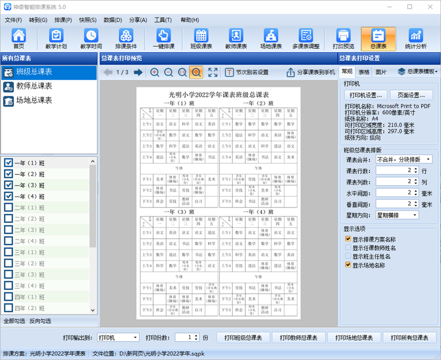Open the 工具(T) menu
The width and height of the screenshot is (441, 360).
tap(163, 20)
